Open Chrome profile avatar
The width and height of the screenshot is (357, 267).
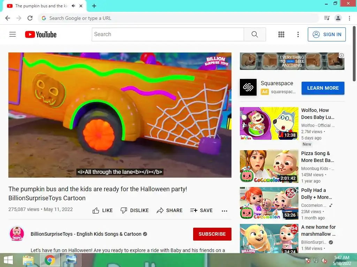tap(338, 18)
